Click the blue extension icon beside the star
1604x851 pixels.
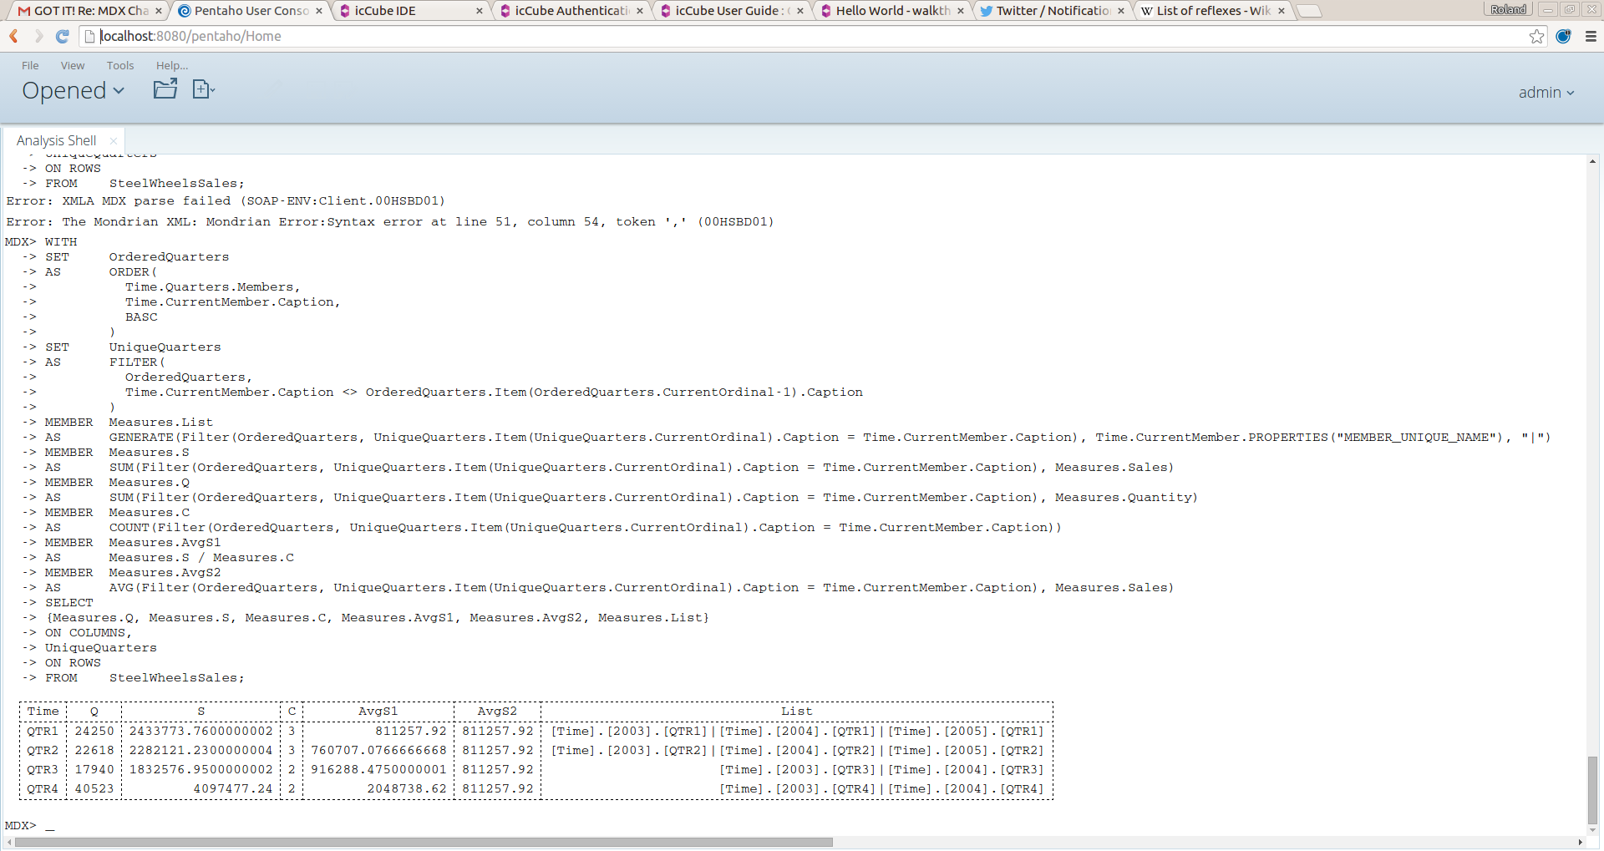1563,36
